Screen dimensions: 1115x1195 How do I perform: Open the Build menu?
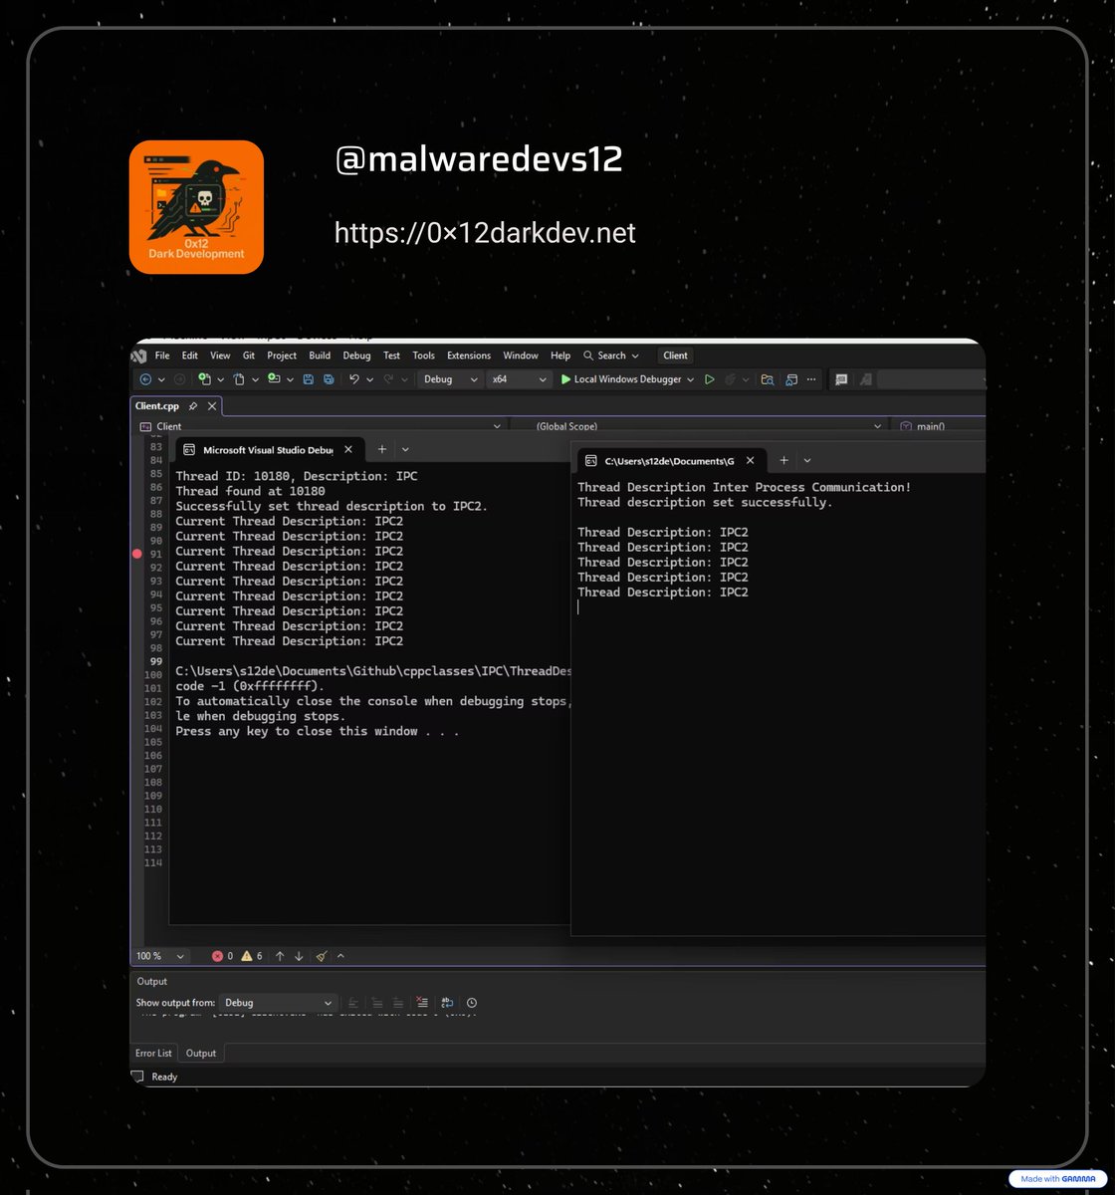[320, 356]
